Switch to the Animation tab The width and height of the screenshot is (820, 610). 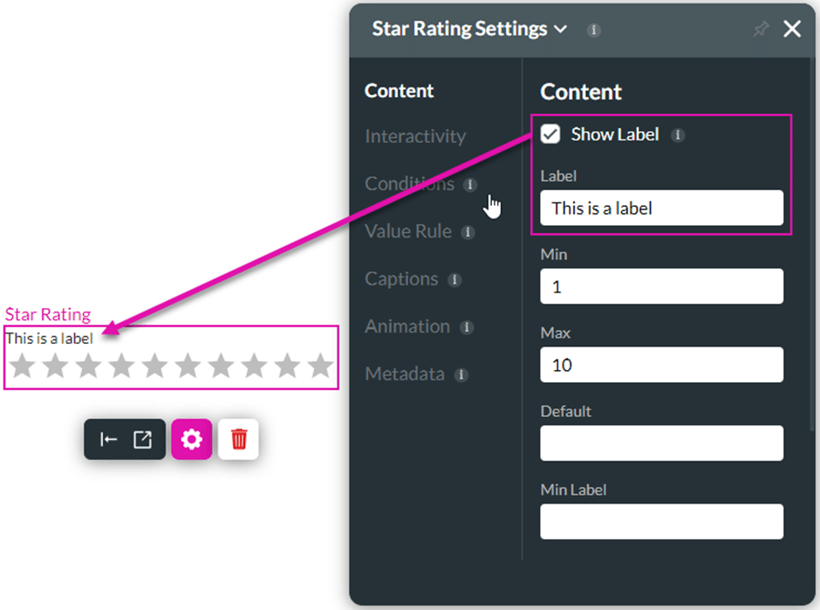click(x=407, y=326)
